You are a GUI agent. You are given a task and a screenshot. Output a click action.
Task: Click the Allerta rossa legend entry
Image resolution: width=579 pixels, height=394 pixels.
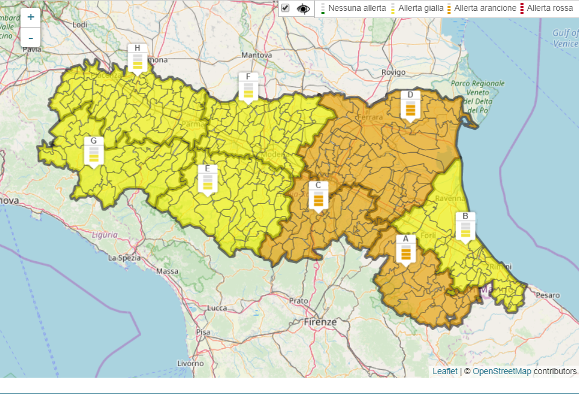click(x=549, y=8)
